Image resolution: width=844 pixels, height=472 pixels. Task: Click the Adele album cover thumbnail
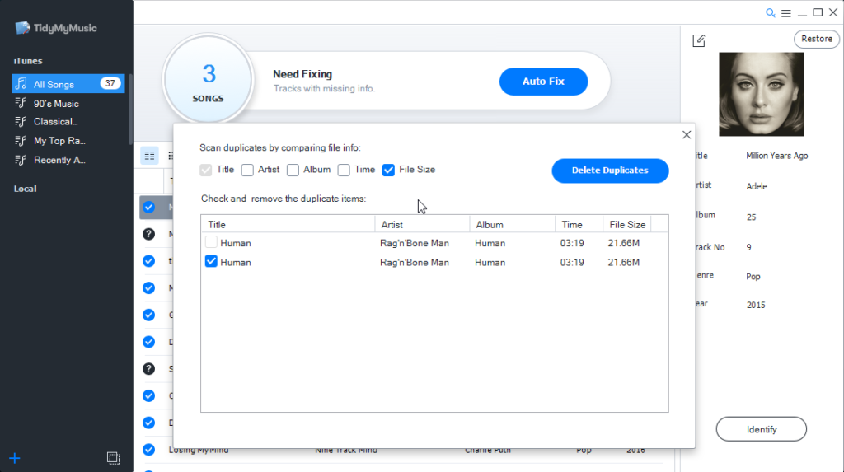(761, 95)
